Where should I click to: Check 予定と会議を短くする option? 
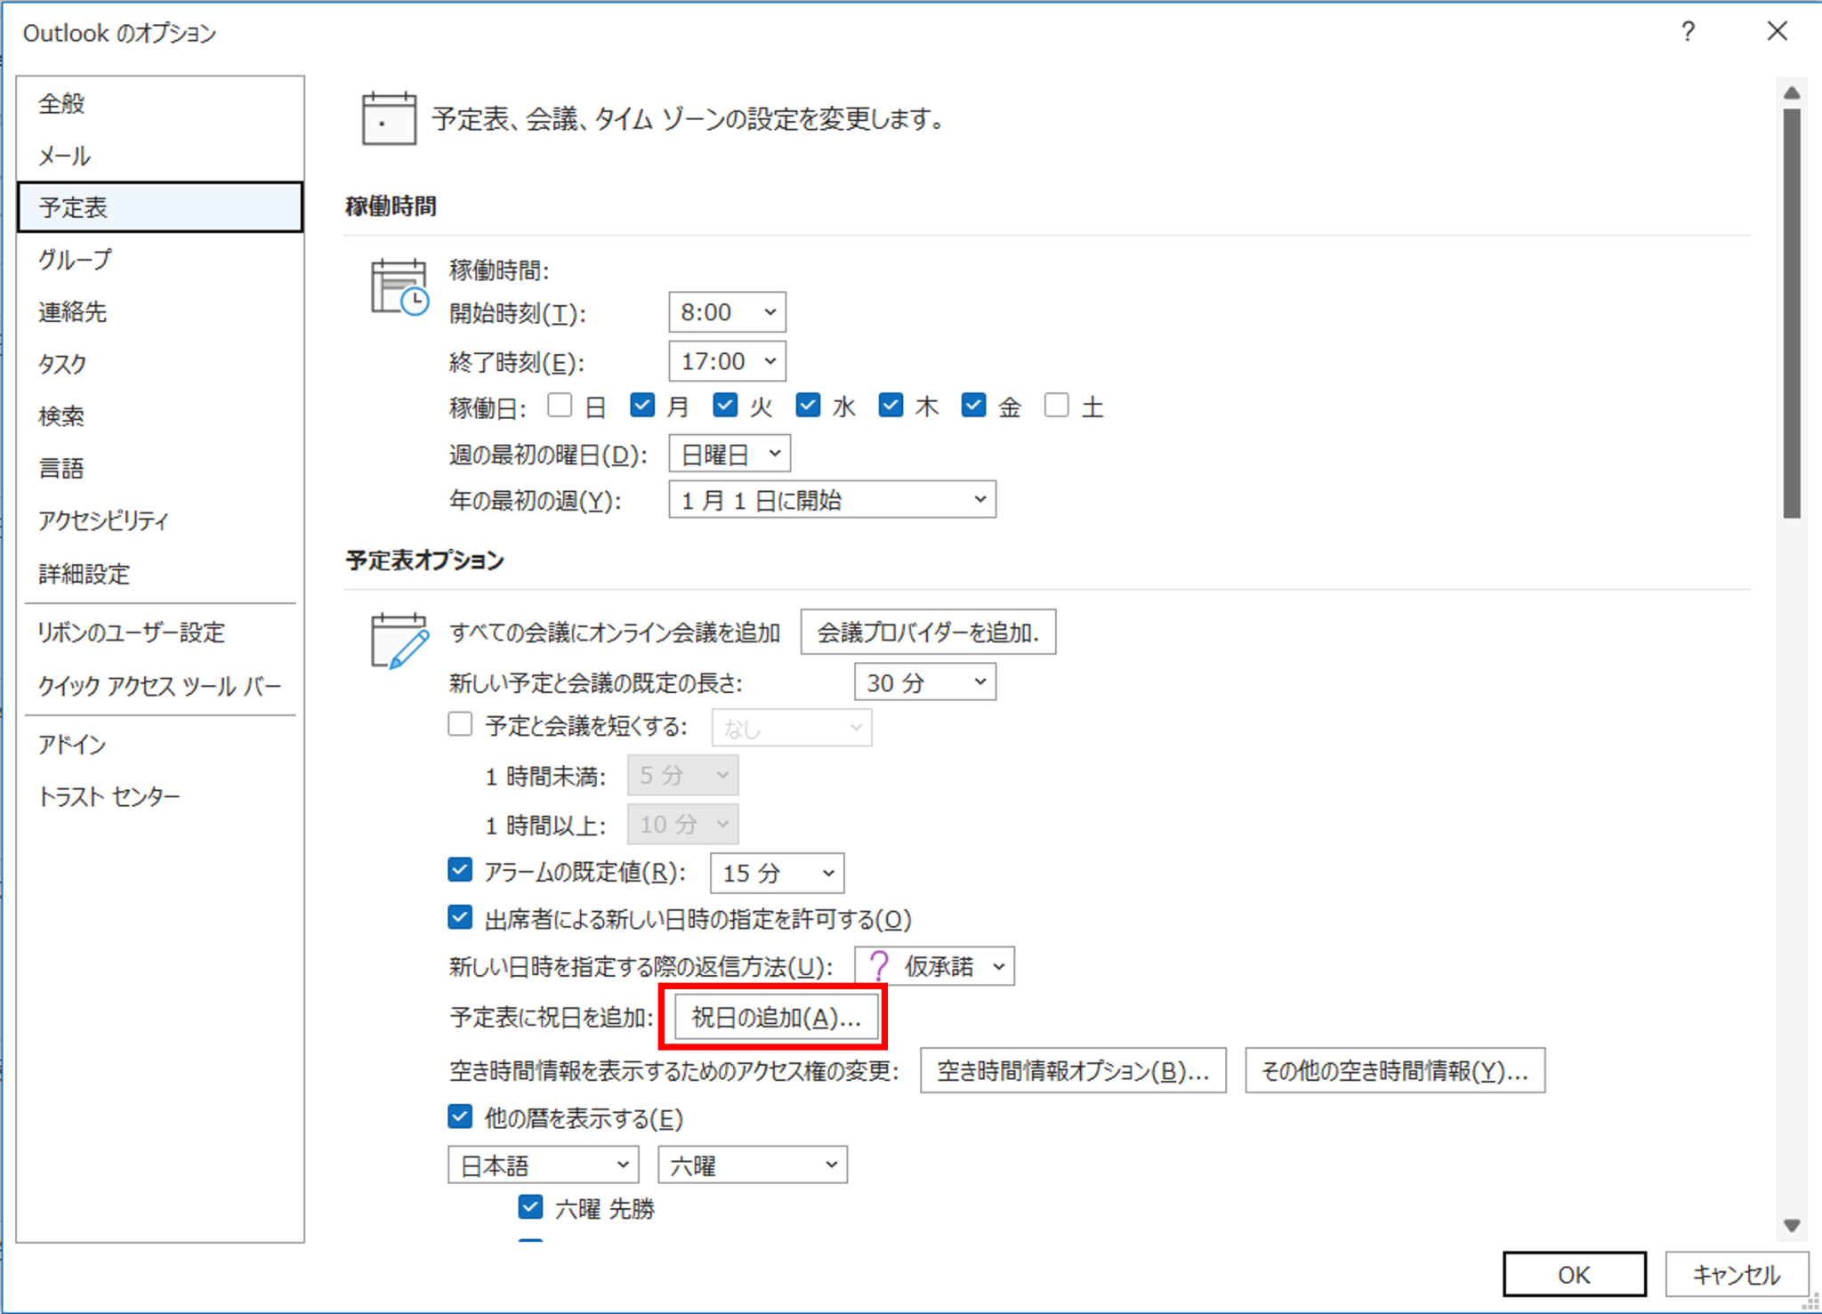(x=460, y=724)
